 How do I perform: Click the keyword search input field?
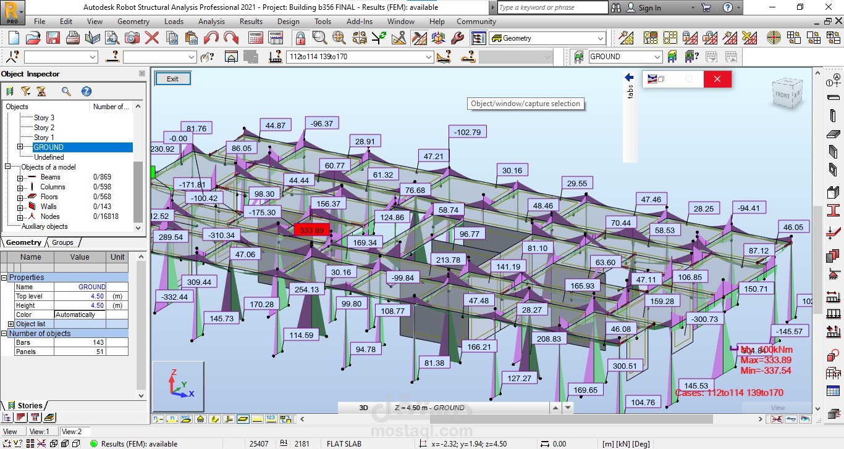552,7
